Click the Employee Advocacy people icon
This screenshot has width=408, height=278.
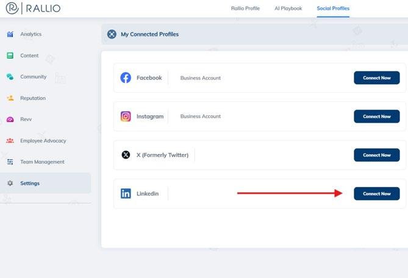point(10,141)
